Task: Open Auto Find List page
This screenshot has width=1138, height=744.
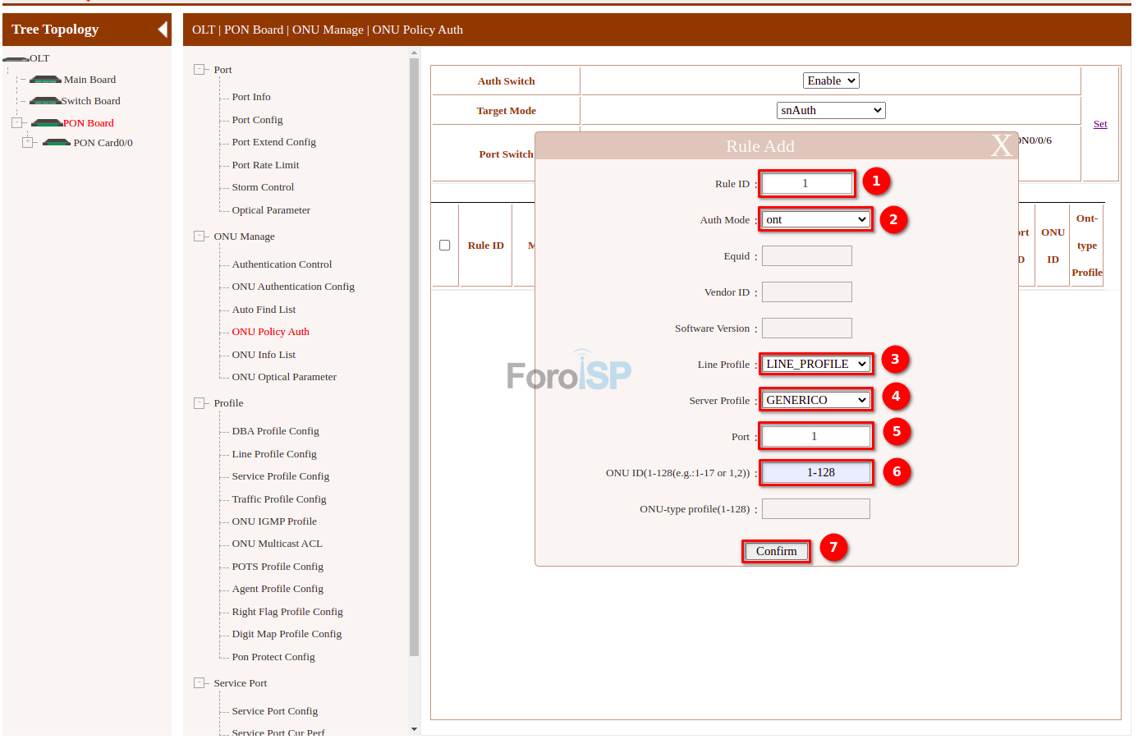Action: (x=264, y=310)
